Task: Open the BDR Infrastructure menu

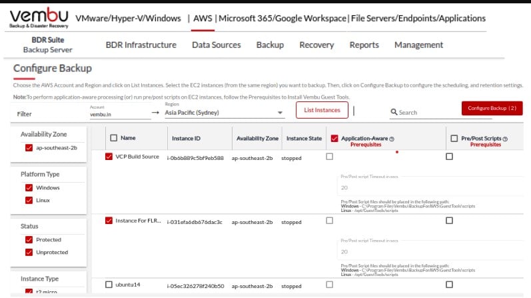Action: click(x=141, y=45)
